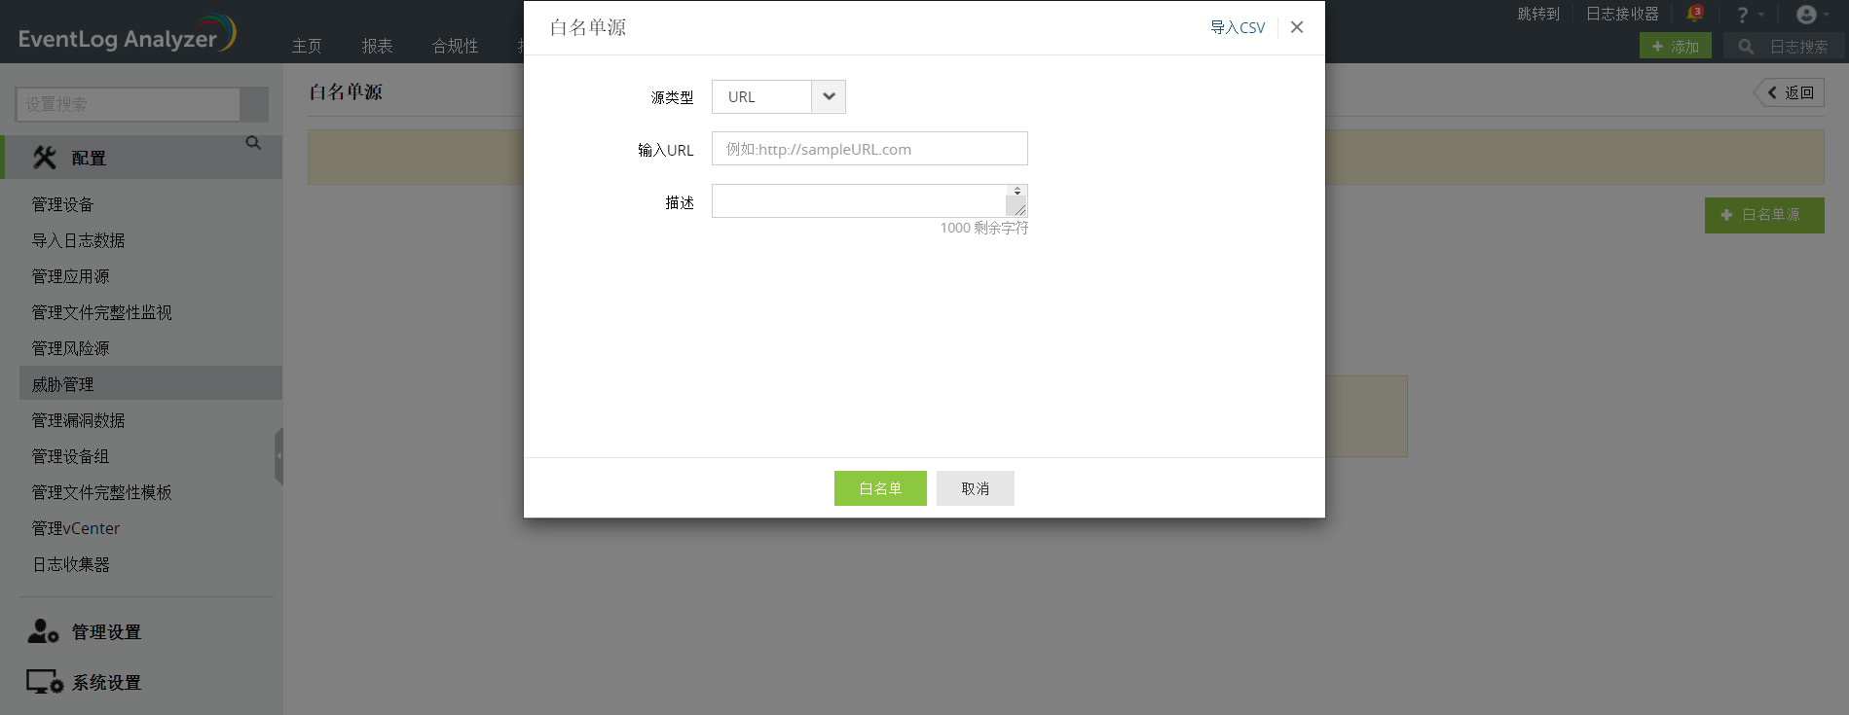Click the 跳转到 link

click(1538, 14)
